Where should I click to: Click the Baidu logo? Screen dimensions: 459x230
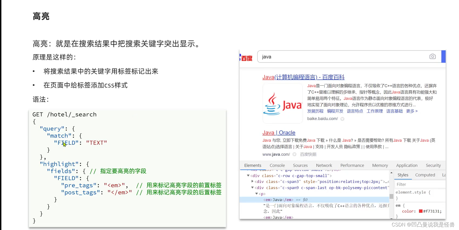tap(246, 57)
